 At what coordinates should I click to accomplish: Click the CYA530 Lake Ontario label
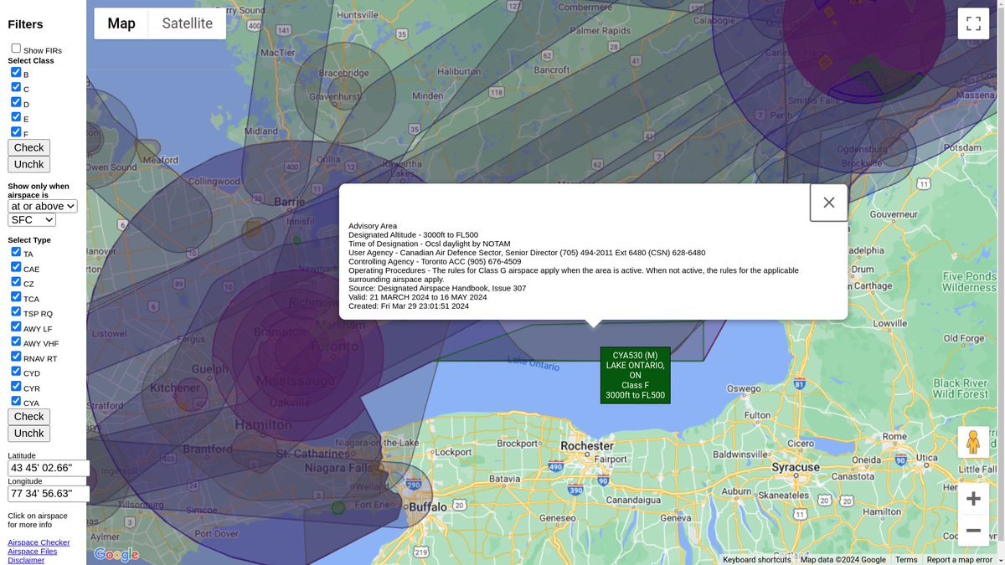point(635,375)
